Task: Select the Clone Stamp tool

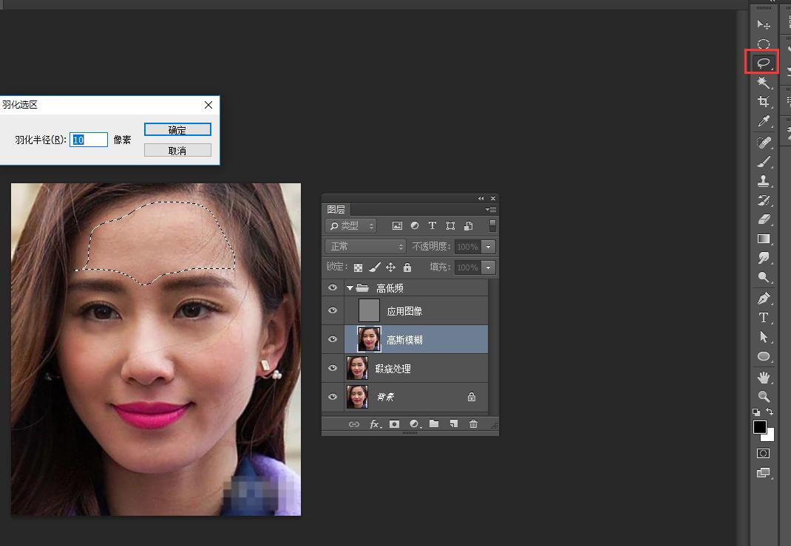Action: [x=763, y=180]
